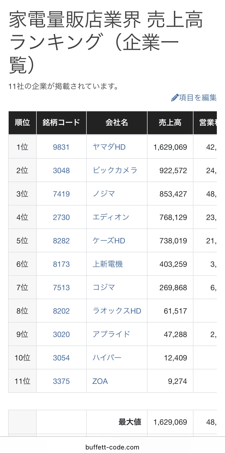Select the ノジマ company link
This screenshot has width=225, height=453.
point(104,194)
